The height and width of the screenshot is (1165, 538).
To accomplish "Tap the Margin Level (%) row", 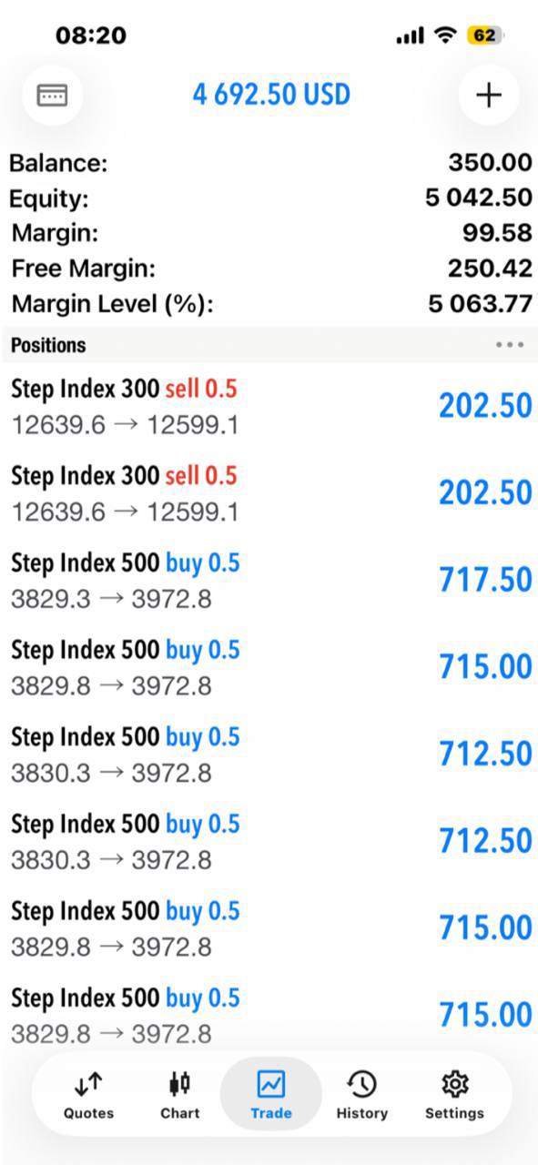I will (270, 303).
